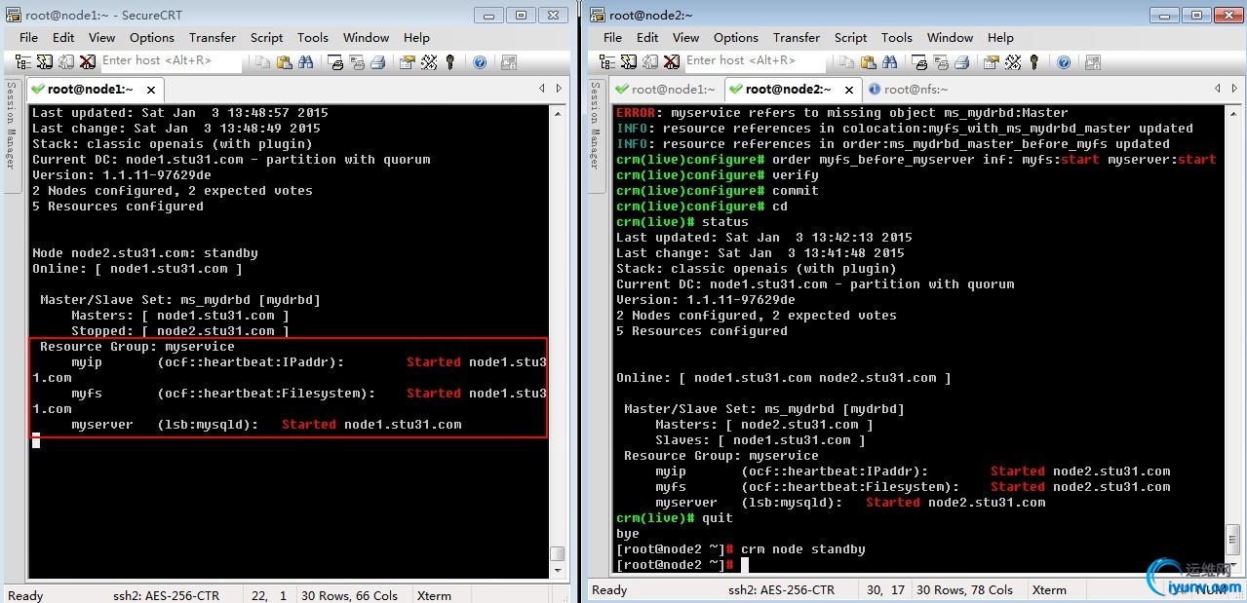Click Print Selection icon in node1 window
The height and width of the screenshot is (603, 1247).
pos(357,61)
